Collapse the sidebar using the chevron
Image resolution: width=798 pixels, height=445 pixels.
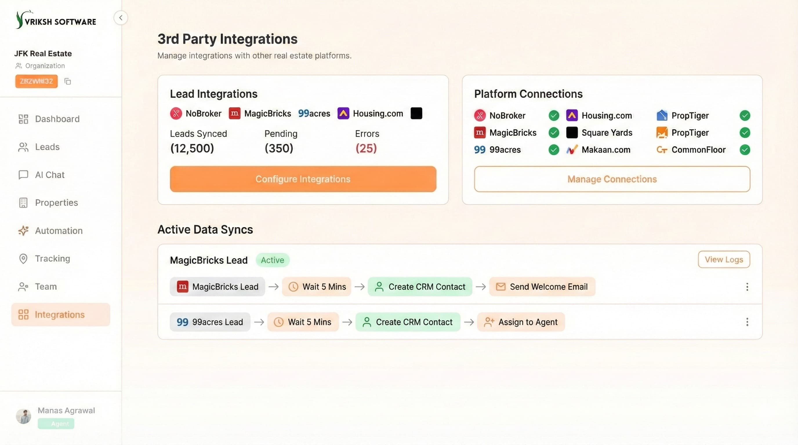pos(121,18)
